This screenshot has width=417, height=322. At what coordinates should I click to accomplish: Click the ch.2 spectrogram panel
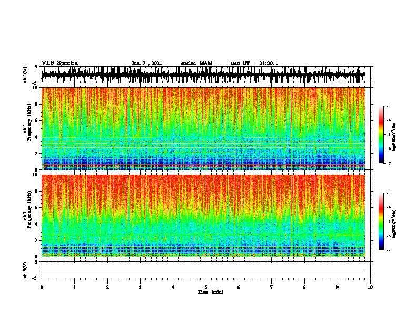[203, 216]
